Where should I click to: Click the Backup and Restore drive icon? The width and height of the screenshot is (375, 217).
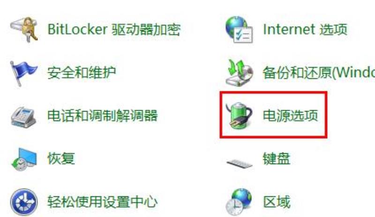(x=239, y=73)
